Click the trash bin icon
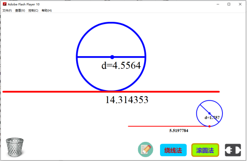The width and height of the screenshot is (247, 161). (x=15, y=147)
